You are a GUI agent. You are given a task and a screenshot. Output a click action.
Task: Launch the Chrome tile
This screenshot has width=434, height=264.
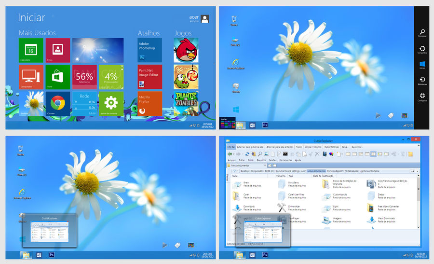pos(57,104)
